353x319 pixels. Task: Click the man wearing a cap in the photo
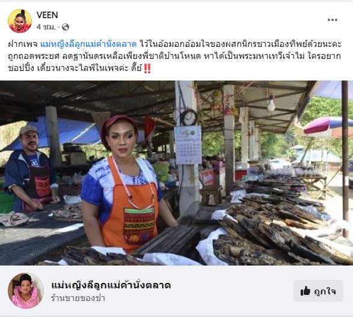coord(31,168)
